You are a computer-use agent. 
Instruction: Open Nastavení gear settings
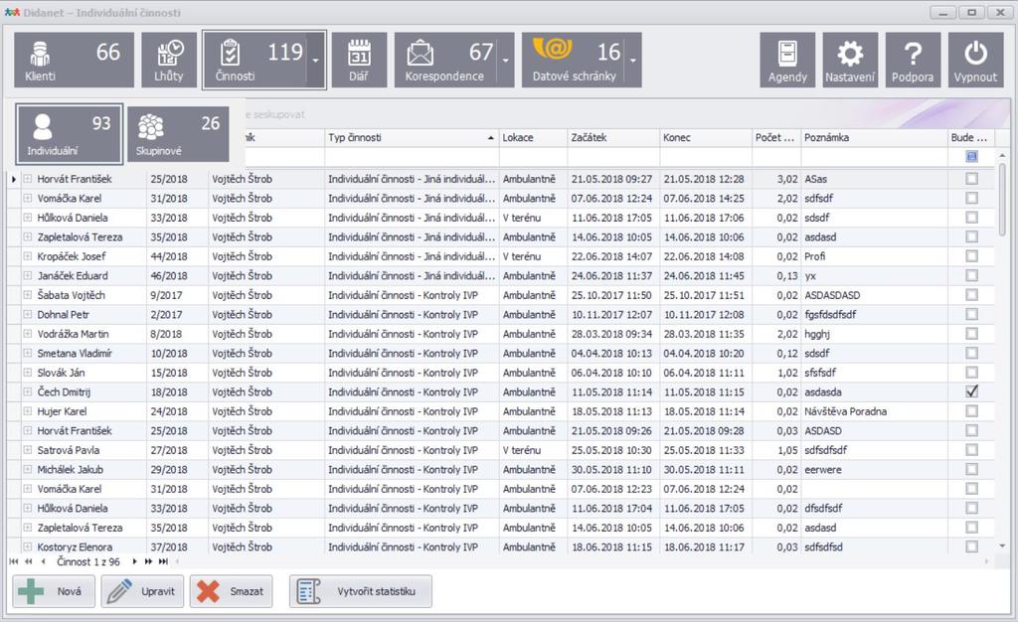click(x=850, y=60)
